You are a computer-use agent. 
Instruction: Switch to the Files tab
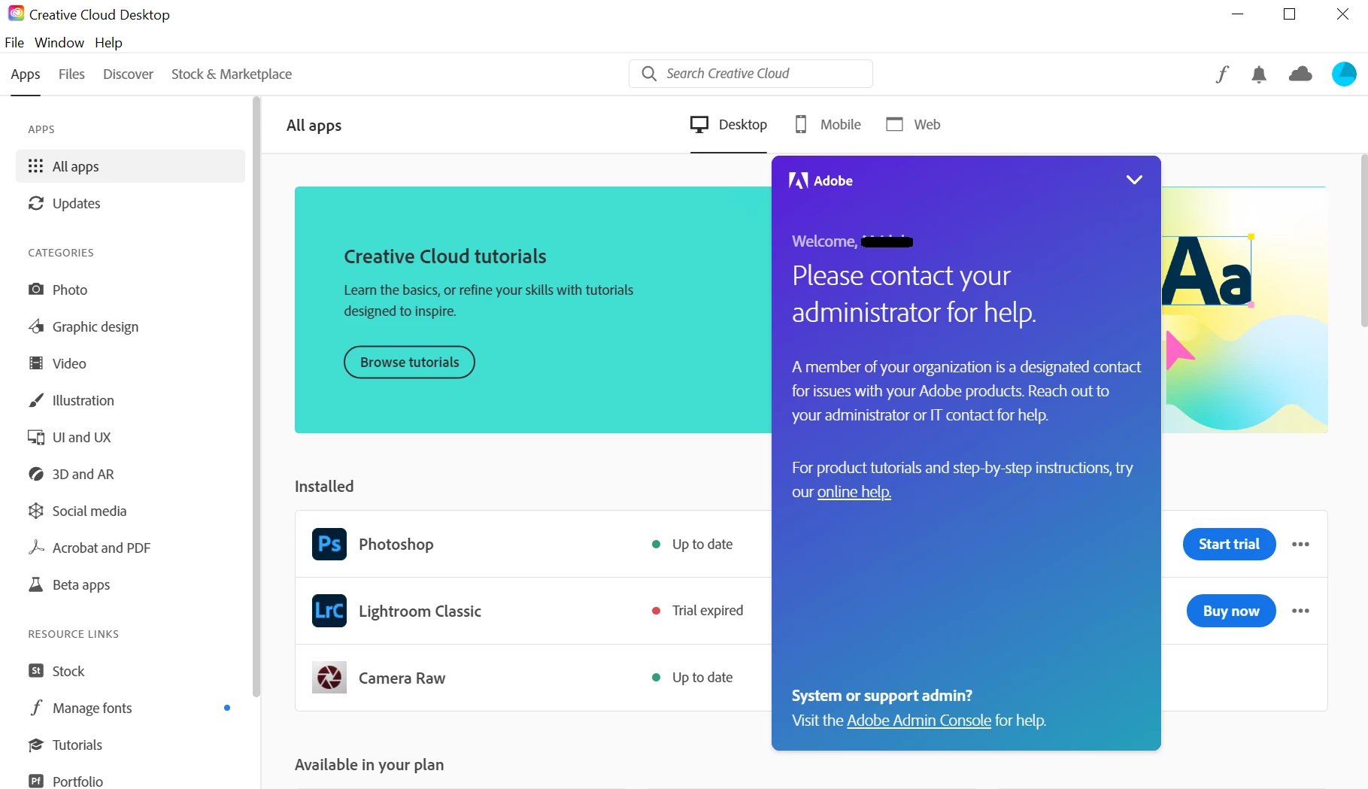pyautogui.click(x=71, y=74)
